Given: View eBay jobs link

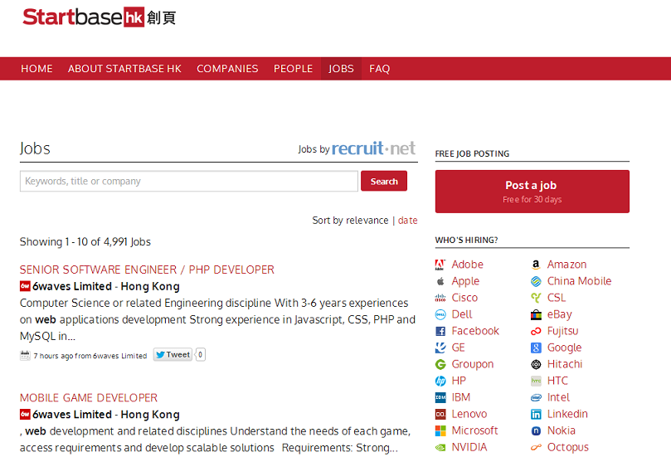Looking at the screenshot, I should [x=559, y=314].
